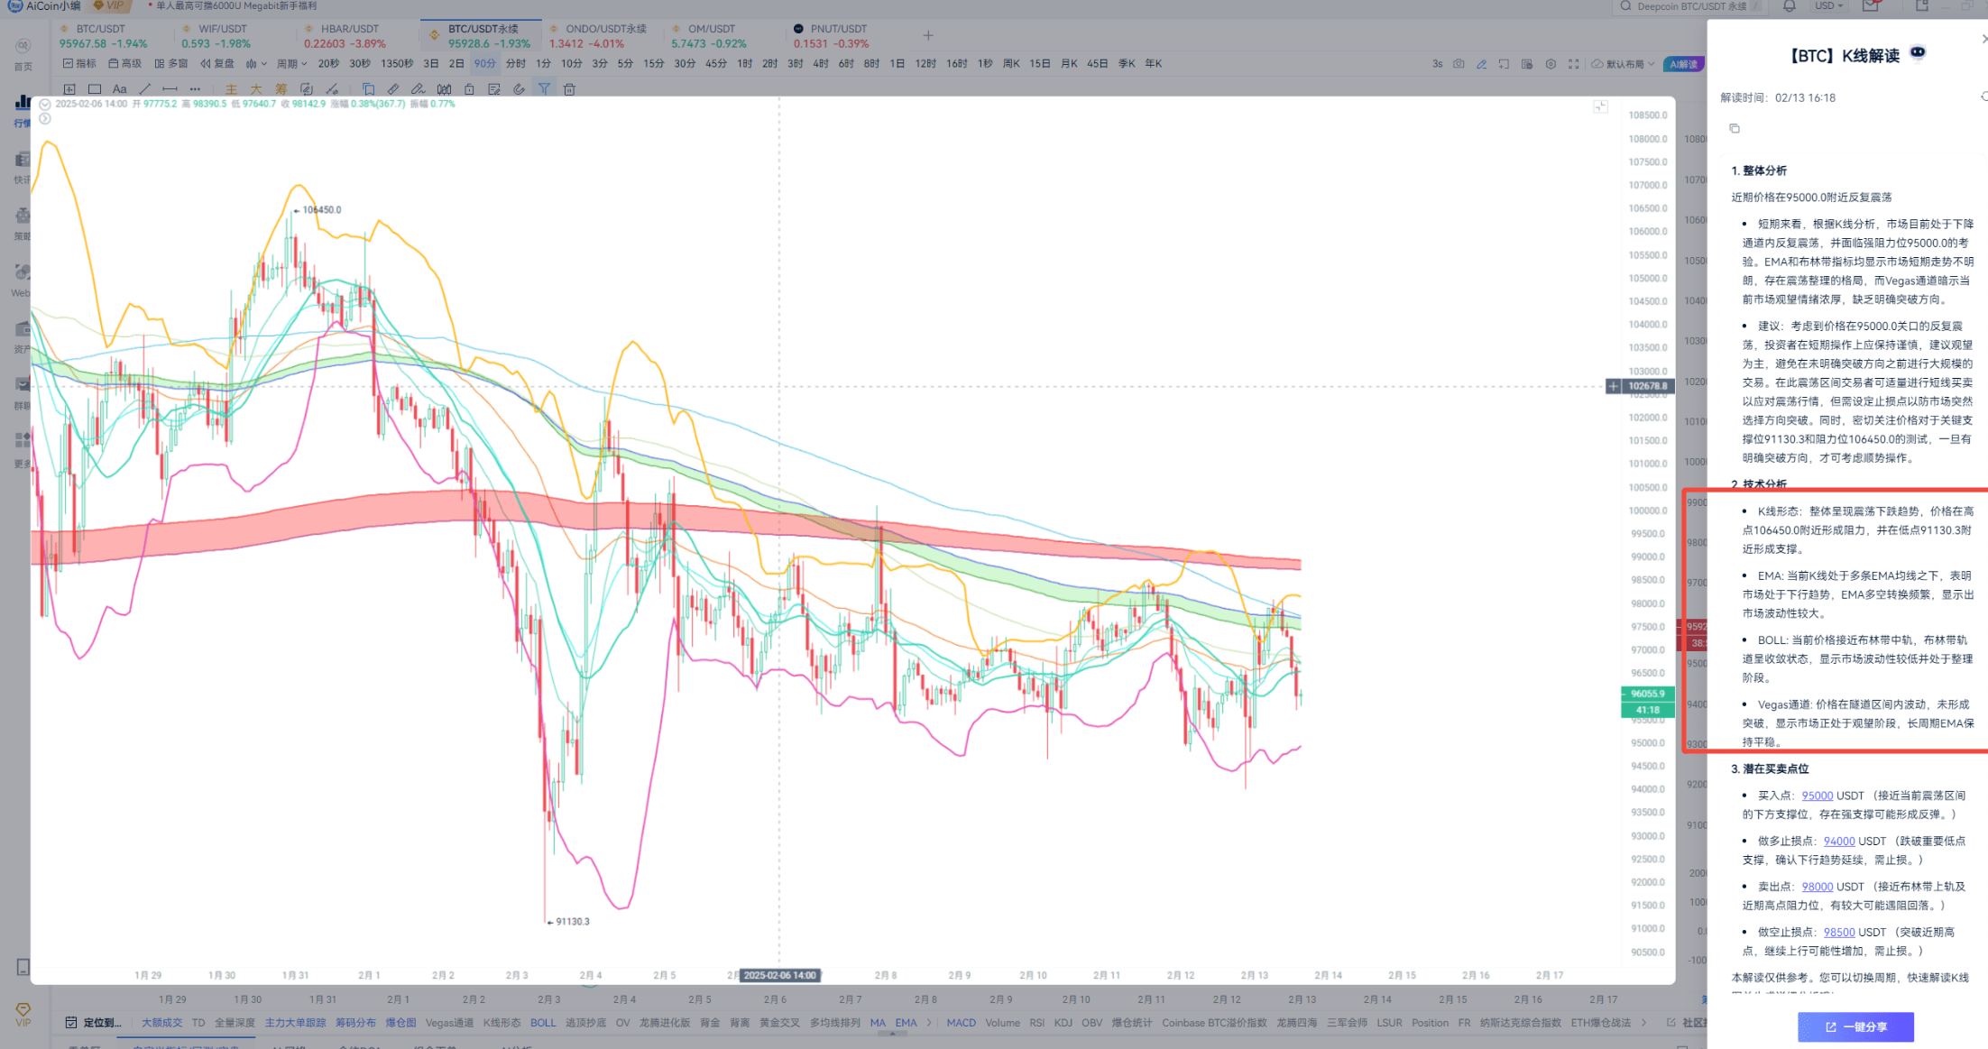Expand the main indicator list arrow
The width and height of the screenshot is (1988, 1049).
point(929,1023)
